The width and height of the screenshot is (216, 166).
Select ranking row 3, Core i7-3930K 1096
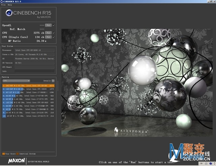pyautogui.click(x=28, y=92)
